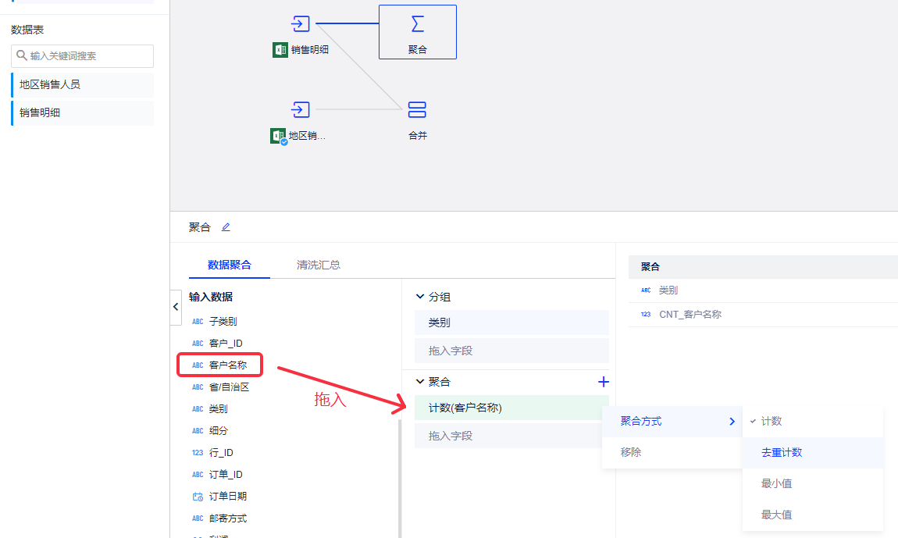Select the 销售明细 input node icon
Image resolution: width=898 pixels, height=538 pixels.
point(301,24)
